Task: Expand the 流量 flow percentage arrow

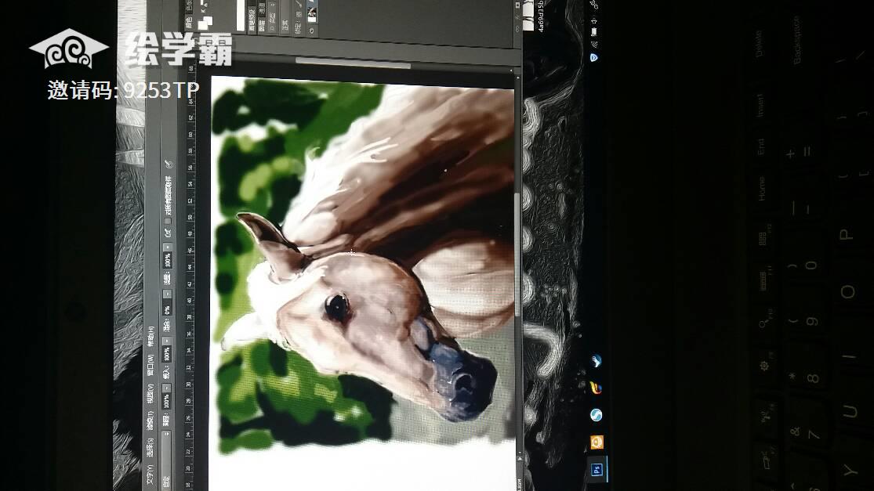Action: (x=167, y=247)
